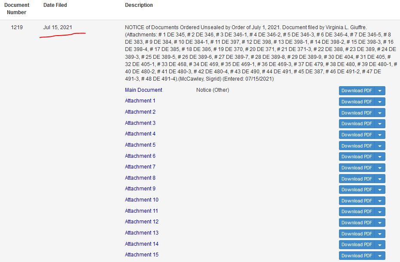Viewport: 400px width, 262px height.
Task: Download PDF for Attachment 13
Action: [x=357, y=234]
